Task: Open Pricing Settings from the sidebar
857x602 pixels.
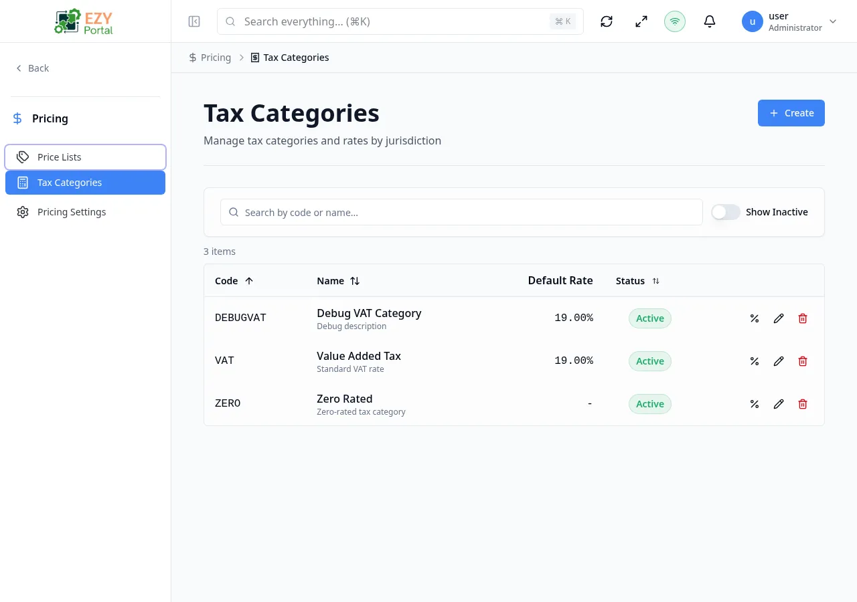Action: 72,212
